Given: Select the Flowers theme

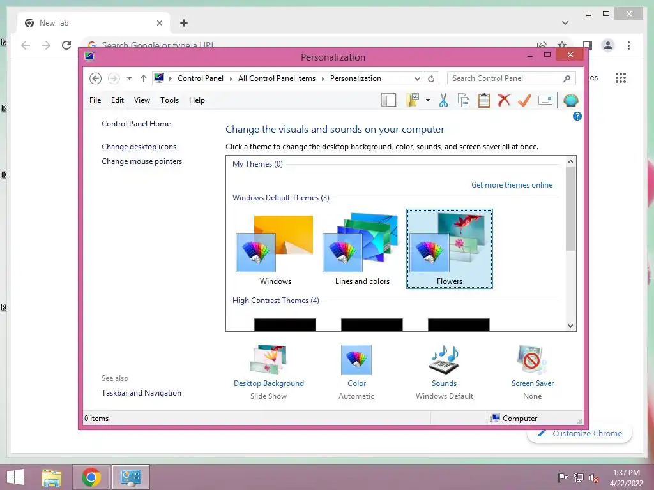Looking at the screenshot, I should click(x=450, y=249).
